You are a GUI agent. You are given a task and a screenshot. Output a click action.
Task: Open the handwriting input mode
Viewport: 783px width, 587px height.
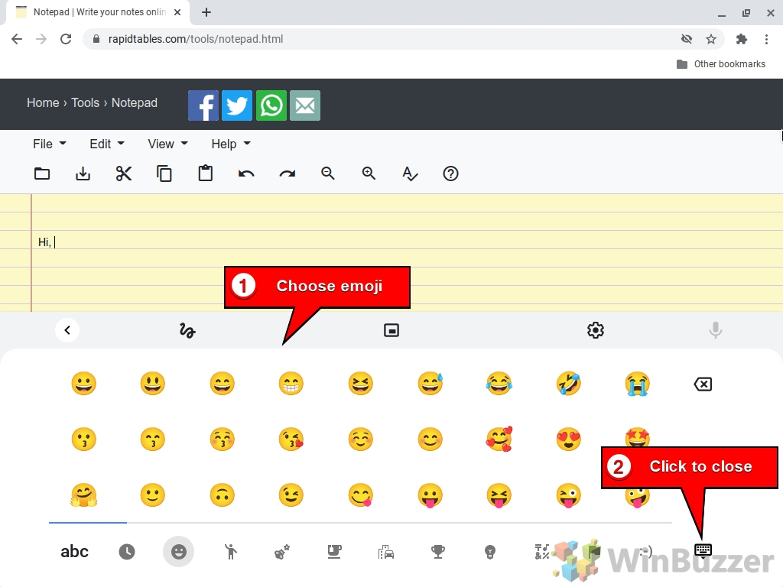point(186,330)
